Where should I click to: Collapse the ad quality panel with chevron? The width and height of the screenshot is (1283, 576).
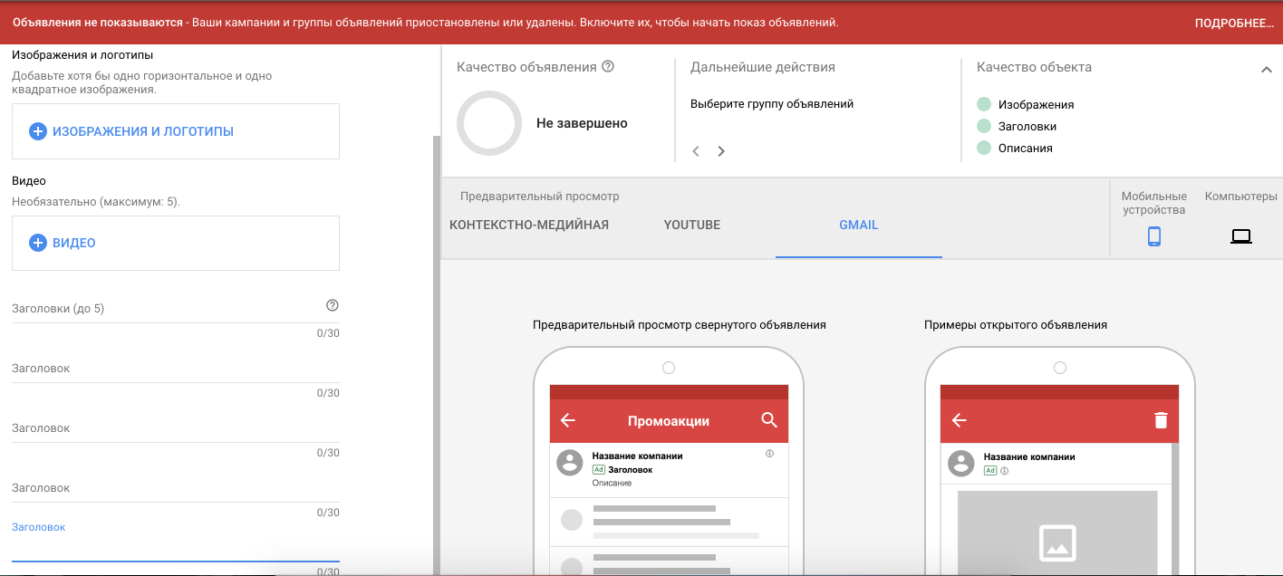point(1266,70)
